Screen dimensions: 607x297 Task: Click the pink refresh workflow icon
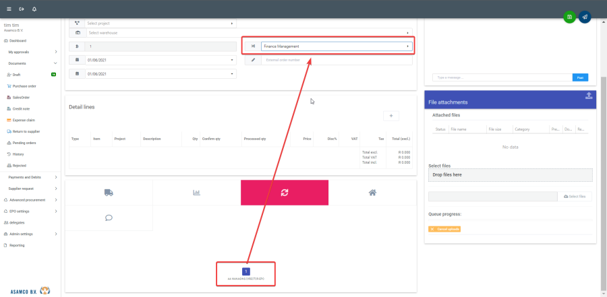[284, 193]
